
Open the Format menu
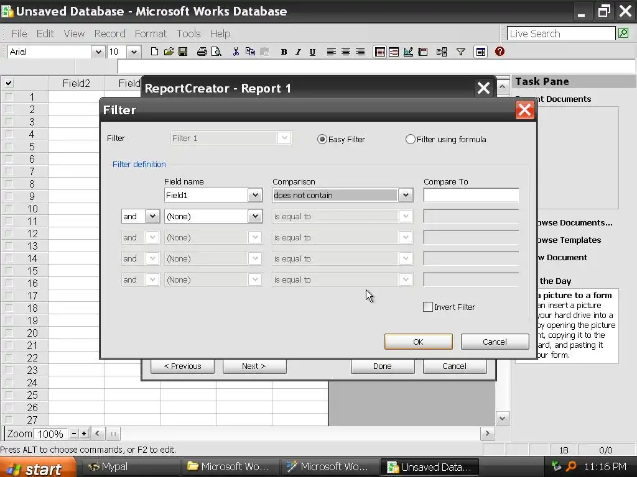click(x=151, y=34)
